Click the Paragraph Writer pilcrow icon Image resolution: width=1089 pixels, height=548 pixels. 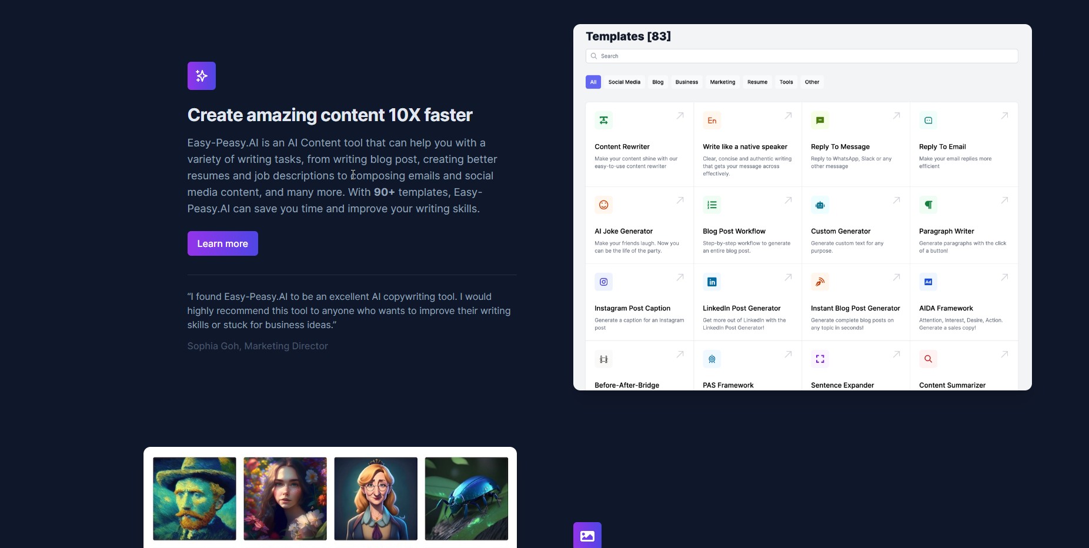tap(928, 205)
